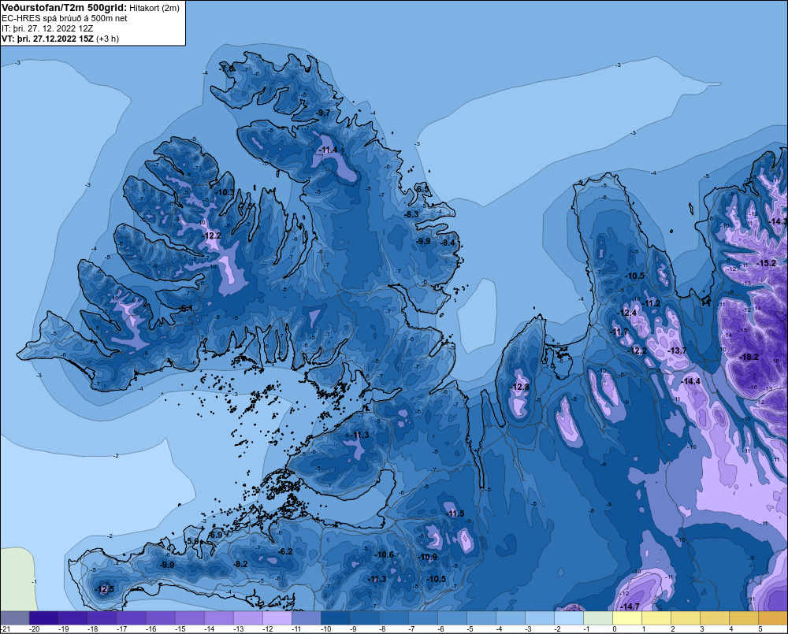Click the 'VT: þri. 27.12.2022 15Z' valid time line

click(x=47, y=39)
